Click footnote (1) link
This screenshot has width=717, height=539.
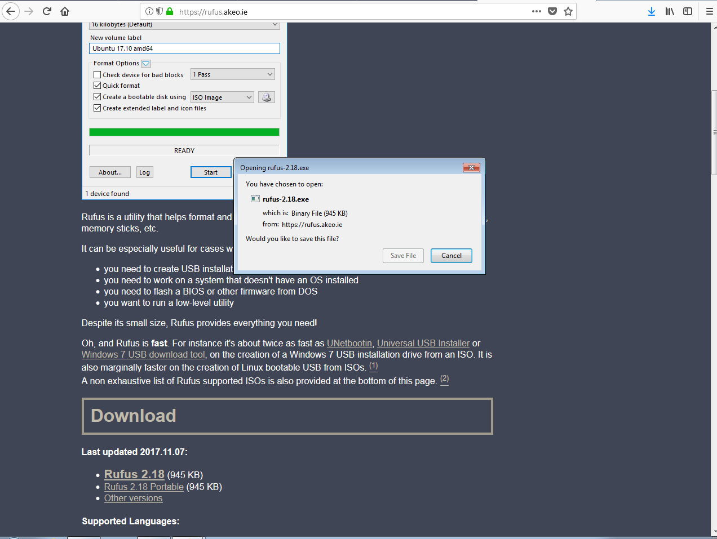373,366
